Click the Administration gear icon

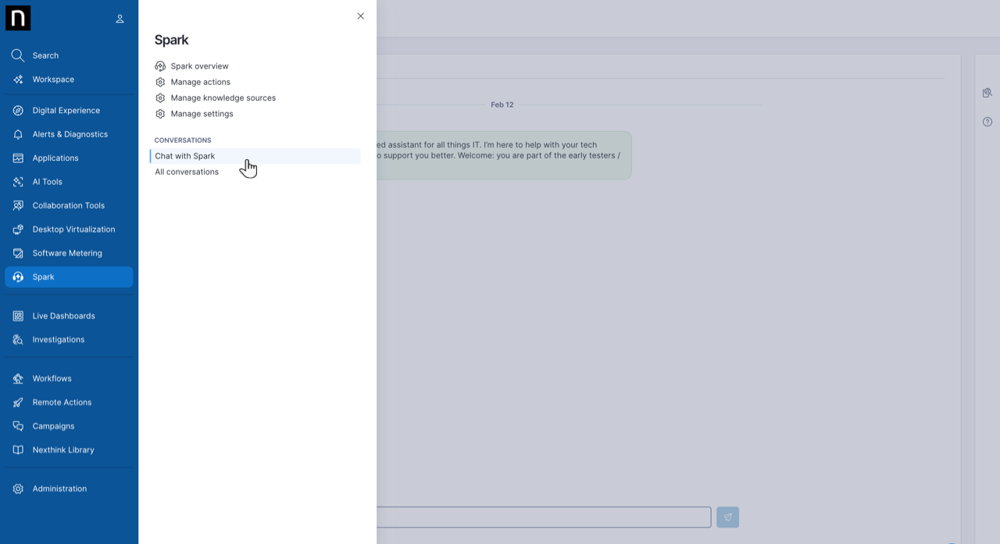tap(18, 489)
